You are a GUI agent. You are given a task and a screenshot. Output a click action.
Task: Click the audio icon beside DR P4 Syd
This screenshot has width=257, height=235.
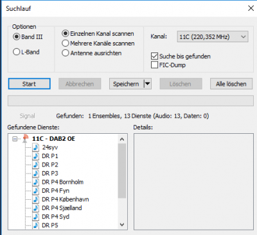pos(36,216)
